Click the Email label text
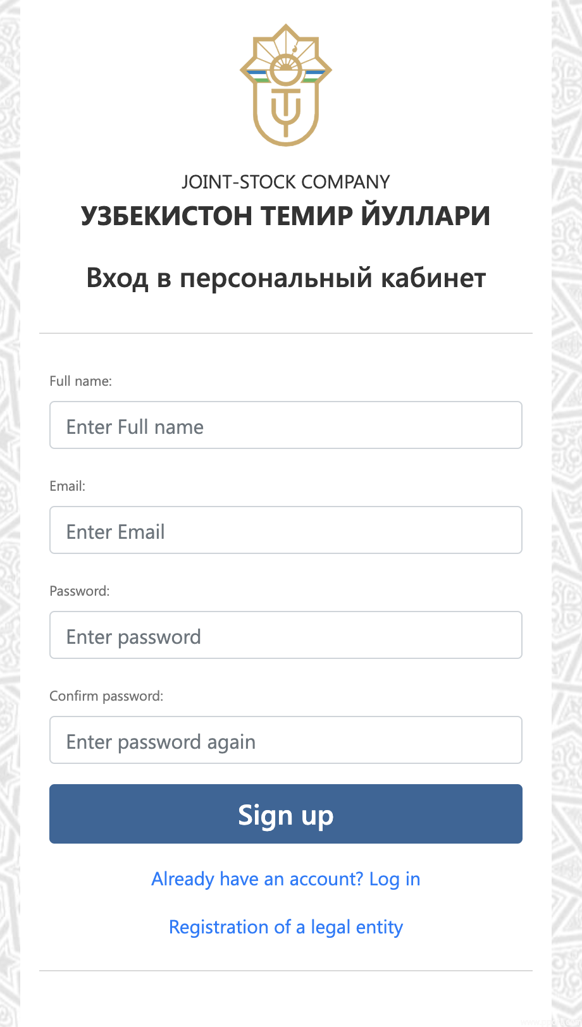 [67, 486]
